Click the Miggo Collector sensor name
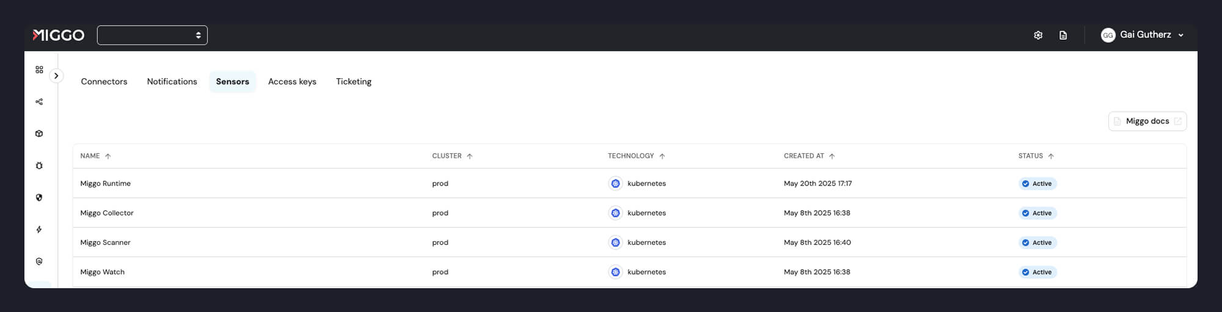The height and width of the screenshot is (312, 1222). pyautogui.click(x=107, y=213)
